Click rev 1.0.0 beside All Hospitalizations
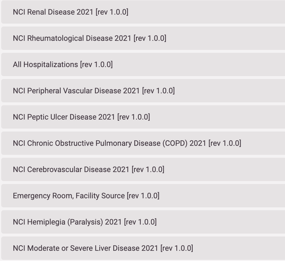The width and height of the screenshot is (285, 261). coord(97,65)
